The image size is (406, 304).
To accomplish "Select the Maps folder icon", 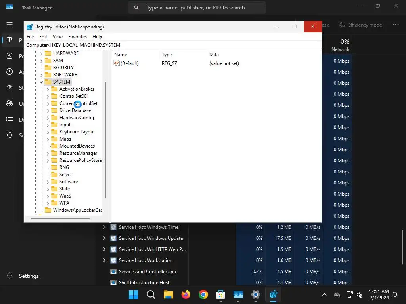I will [54, 139].
